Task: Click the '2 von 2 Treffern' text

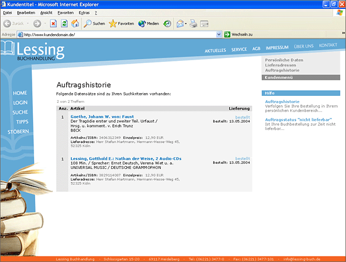Action: (70, 101)
